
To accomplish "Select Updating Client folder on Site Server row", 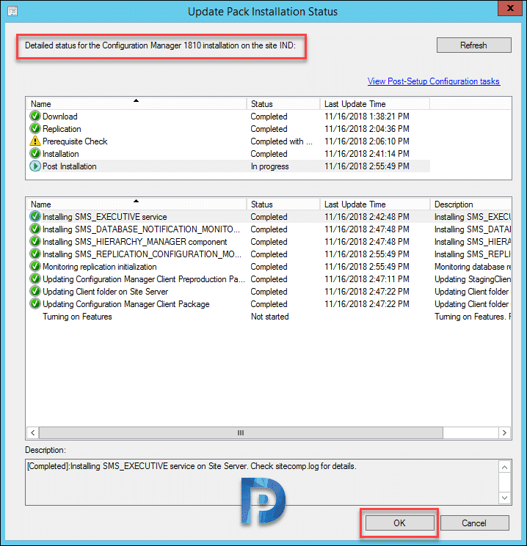I will coord(269,292).
